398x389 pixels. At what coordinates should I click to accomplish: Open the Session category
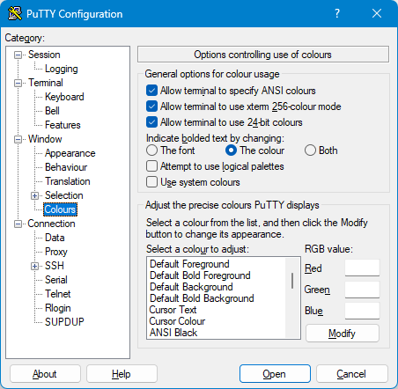coord(44,55)
